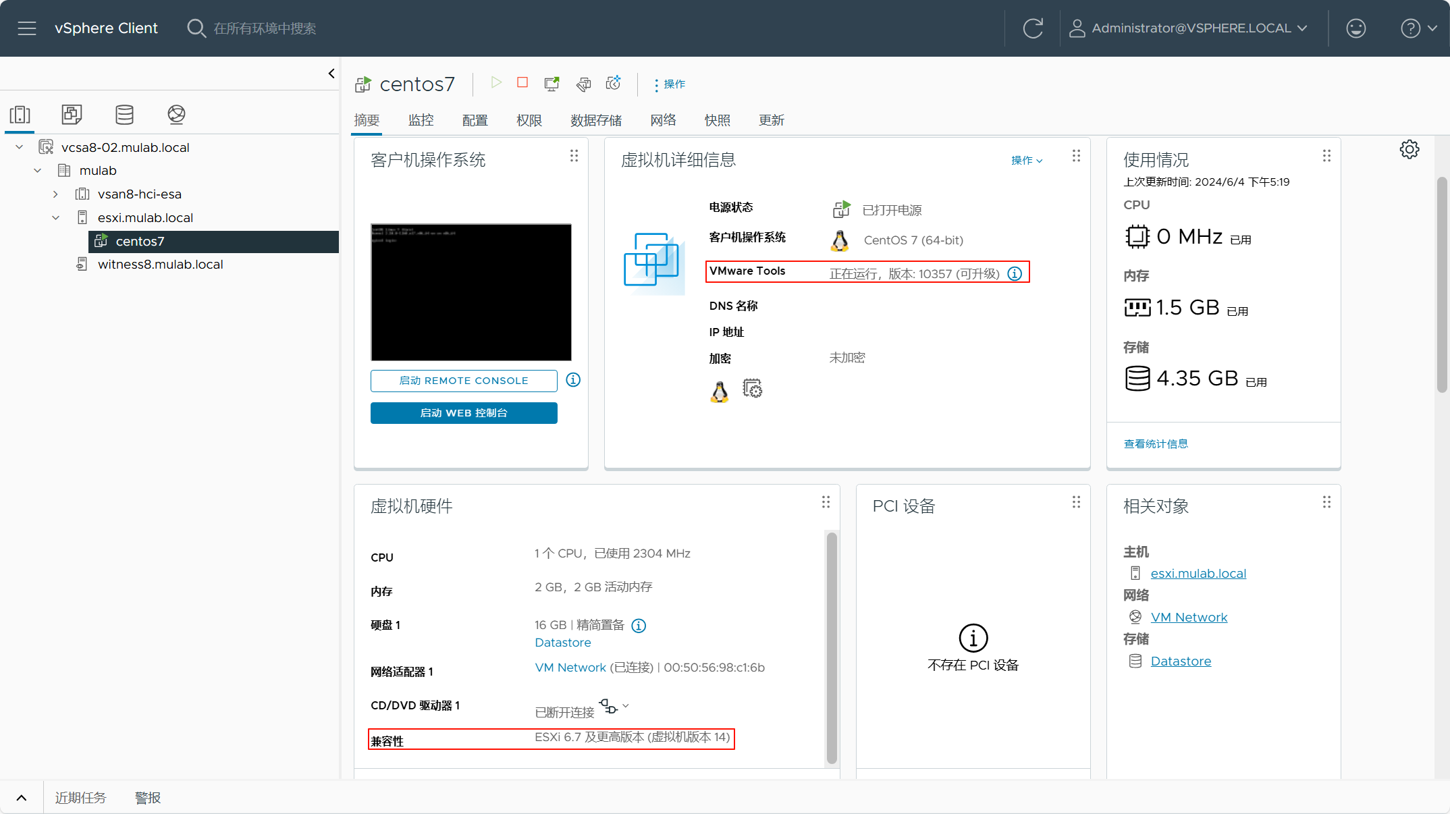Show info icon for 硬盘 1 provisioning
This screenshot has width=1450, height=814.
639,626
